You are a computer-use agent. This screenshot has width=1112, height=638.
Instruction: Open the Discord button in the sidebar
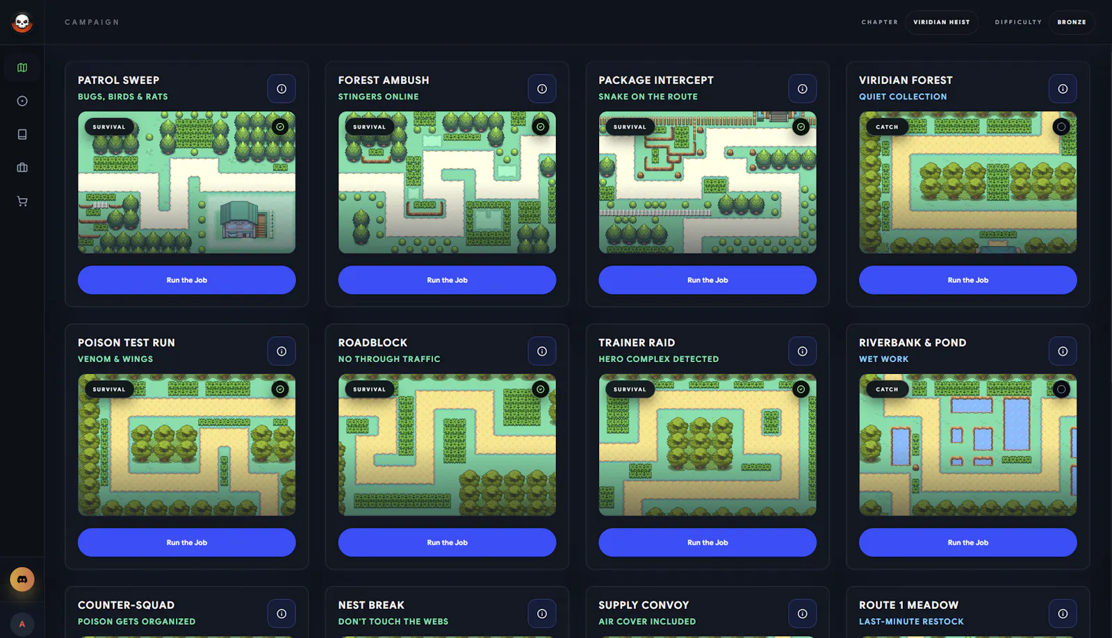pos(22,579)
